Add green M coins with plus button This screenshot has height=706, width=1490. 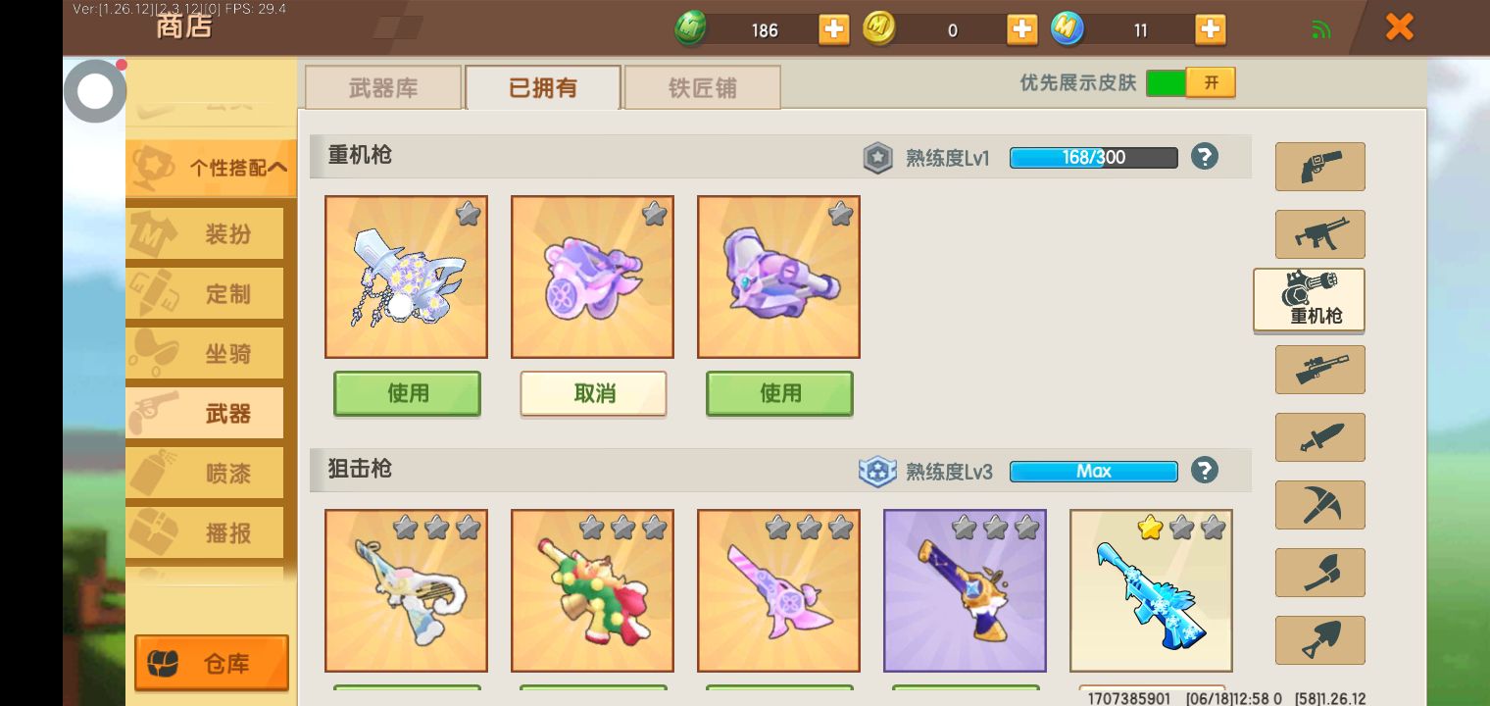pyautogui.click(x=834, y=29)
